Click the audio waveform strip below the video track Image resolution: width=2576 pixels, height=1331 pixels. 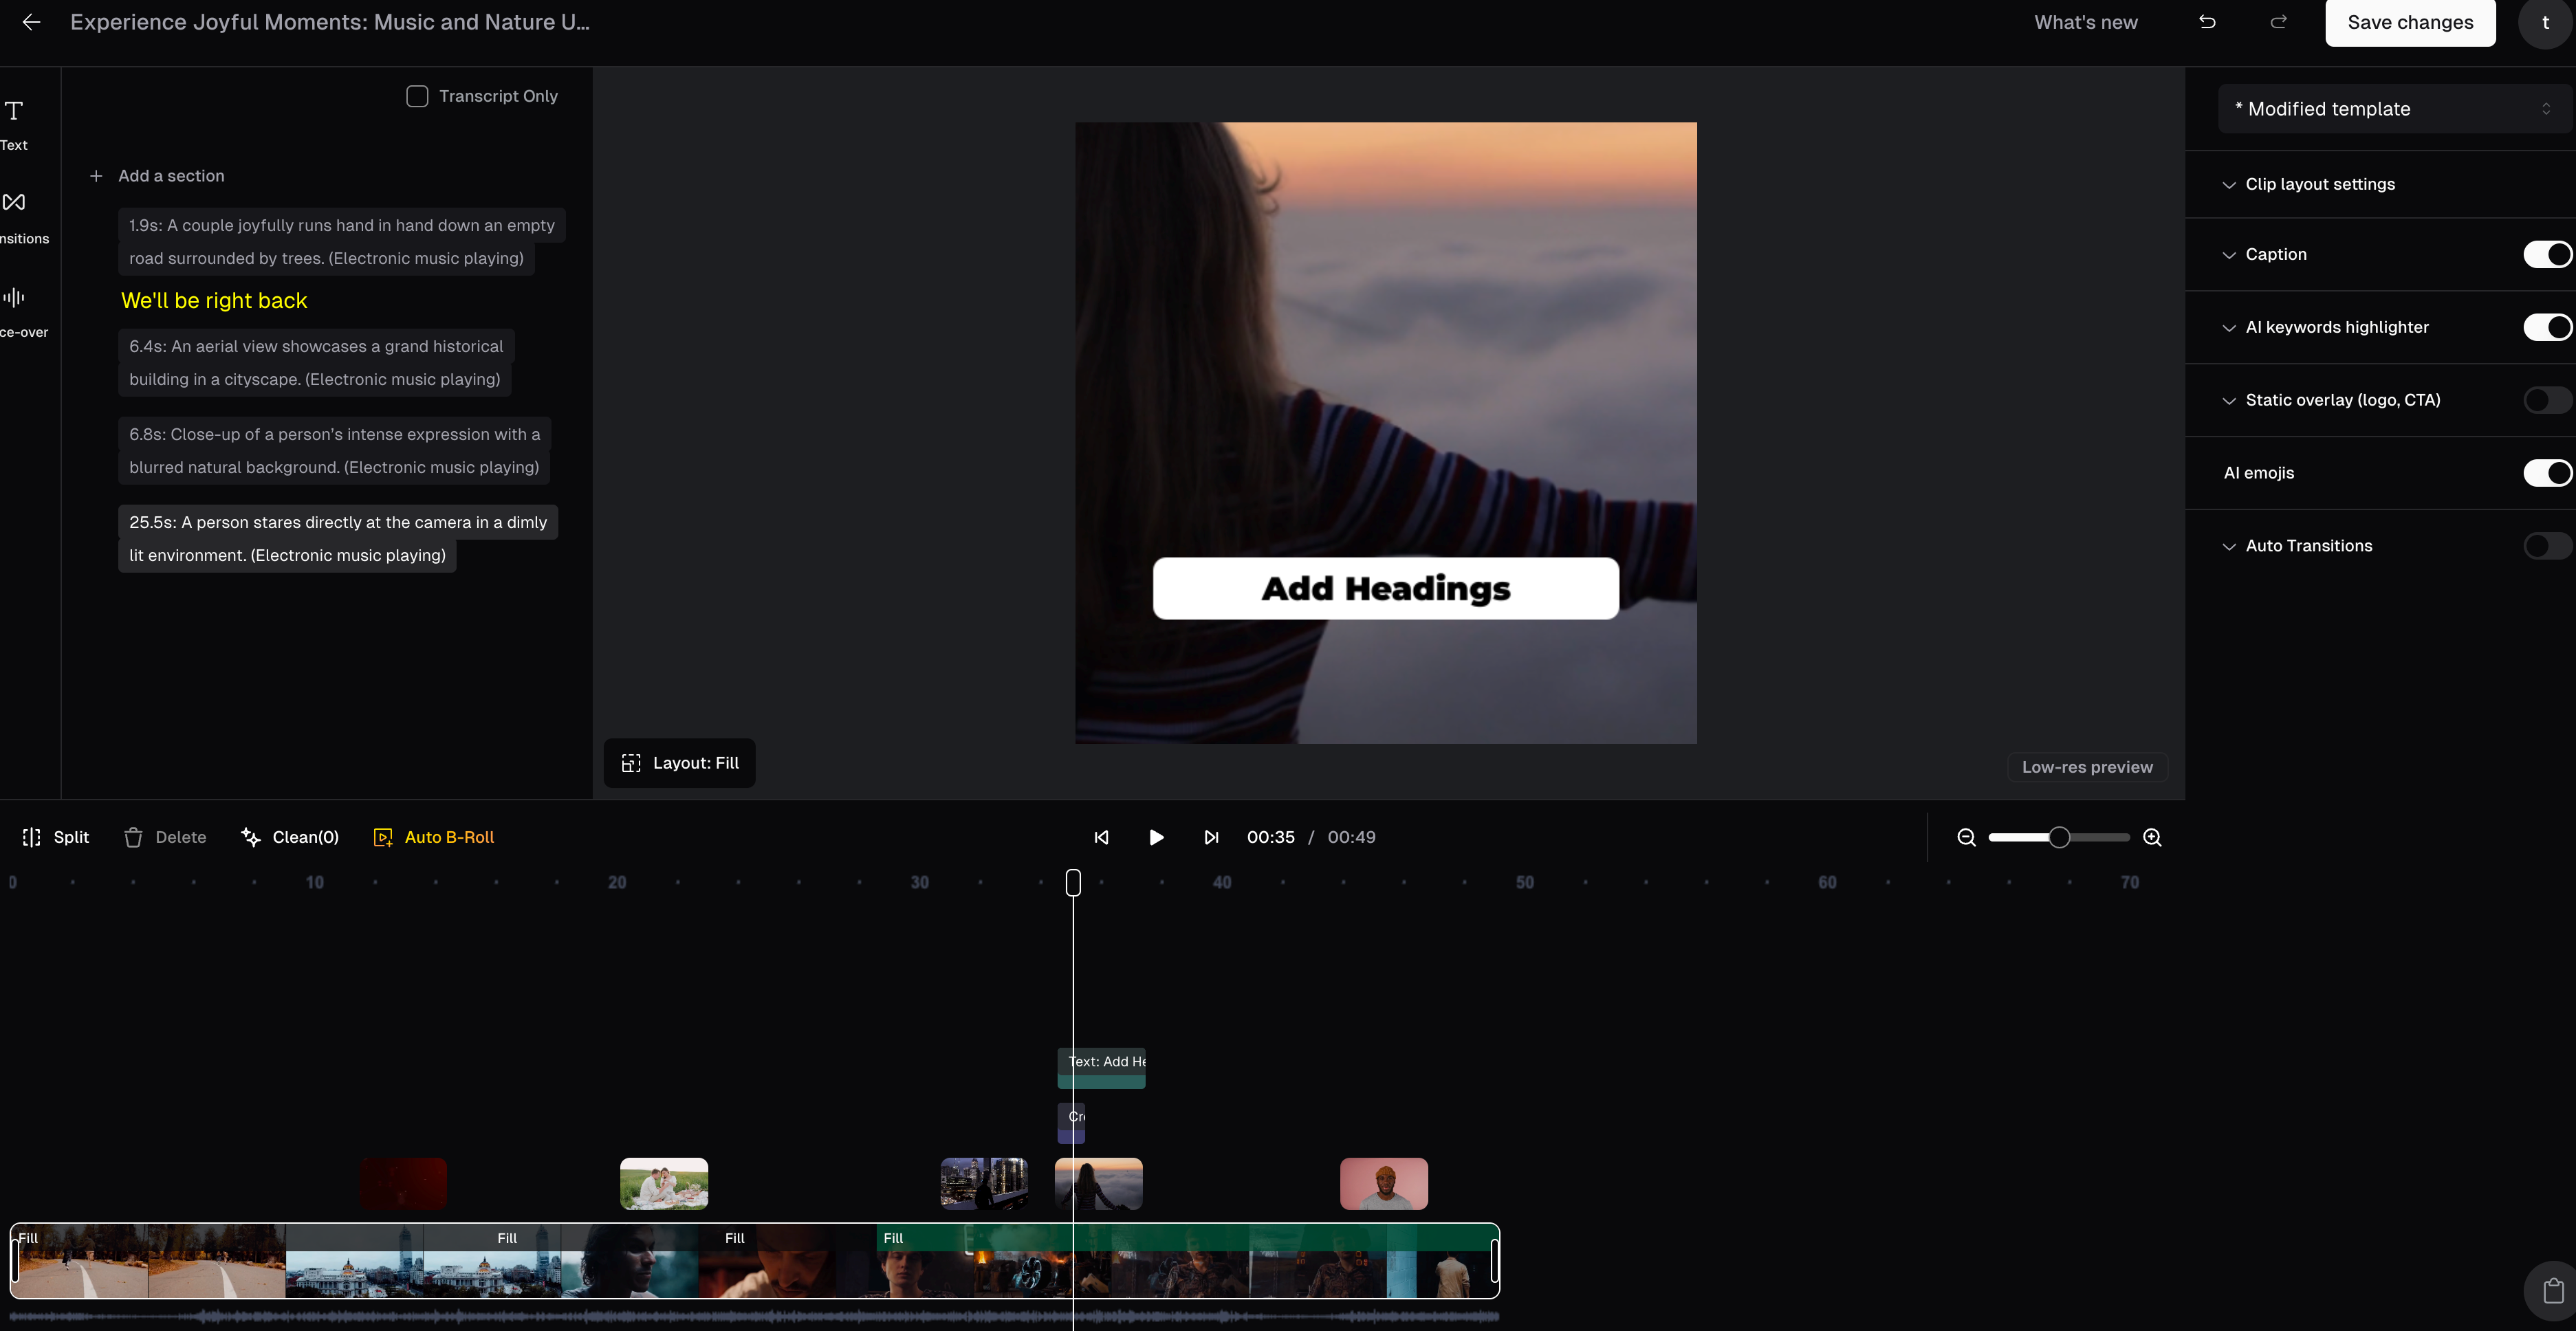coord(755,1316)
